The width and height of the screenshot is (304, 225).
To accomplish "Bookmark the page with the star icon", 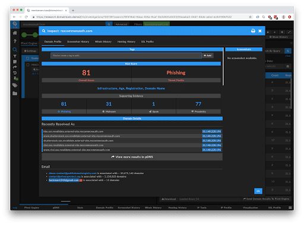I will point(250,17).
